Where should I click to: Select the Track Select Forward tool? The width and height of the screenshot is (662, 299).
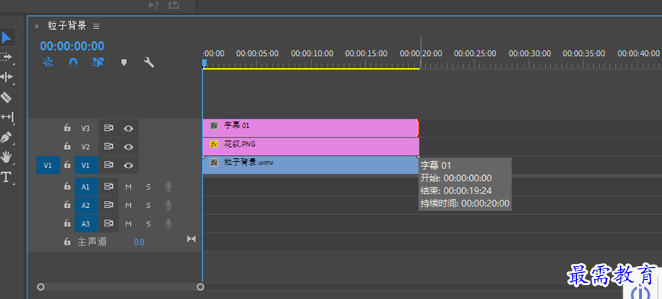tap(6, 57)
